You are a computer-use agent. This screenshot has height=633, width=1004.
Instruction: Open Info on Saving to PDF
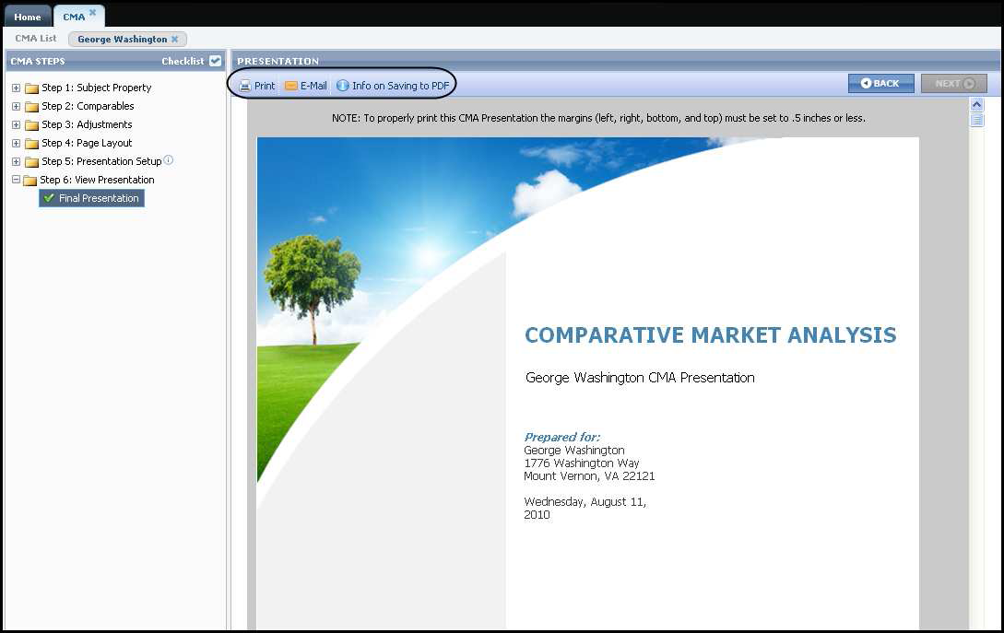click(401, 86)
